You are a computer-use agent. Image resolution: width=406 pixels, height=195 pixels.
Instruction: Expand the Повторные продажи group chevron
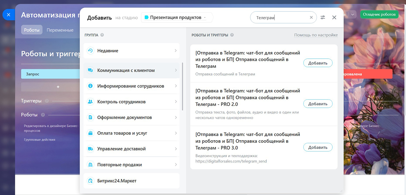(x=176, y=165)
